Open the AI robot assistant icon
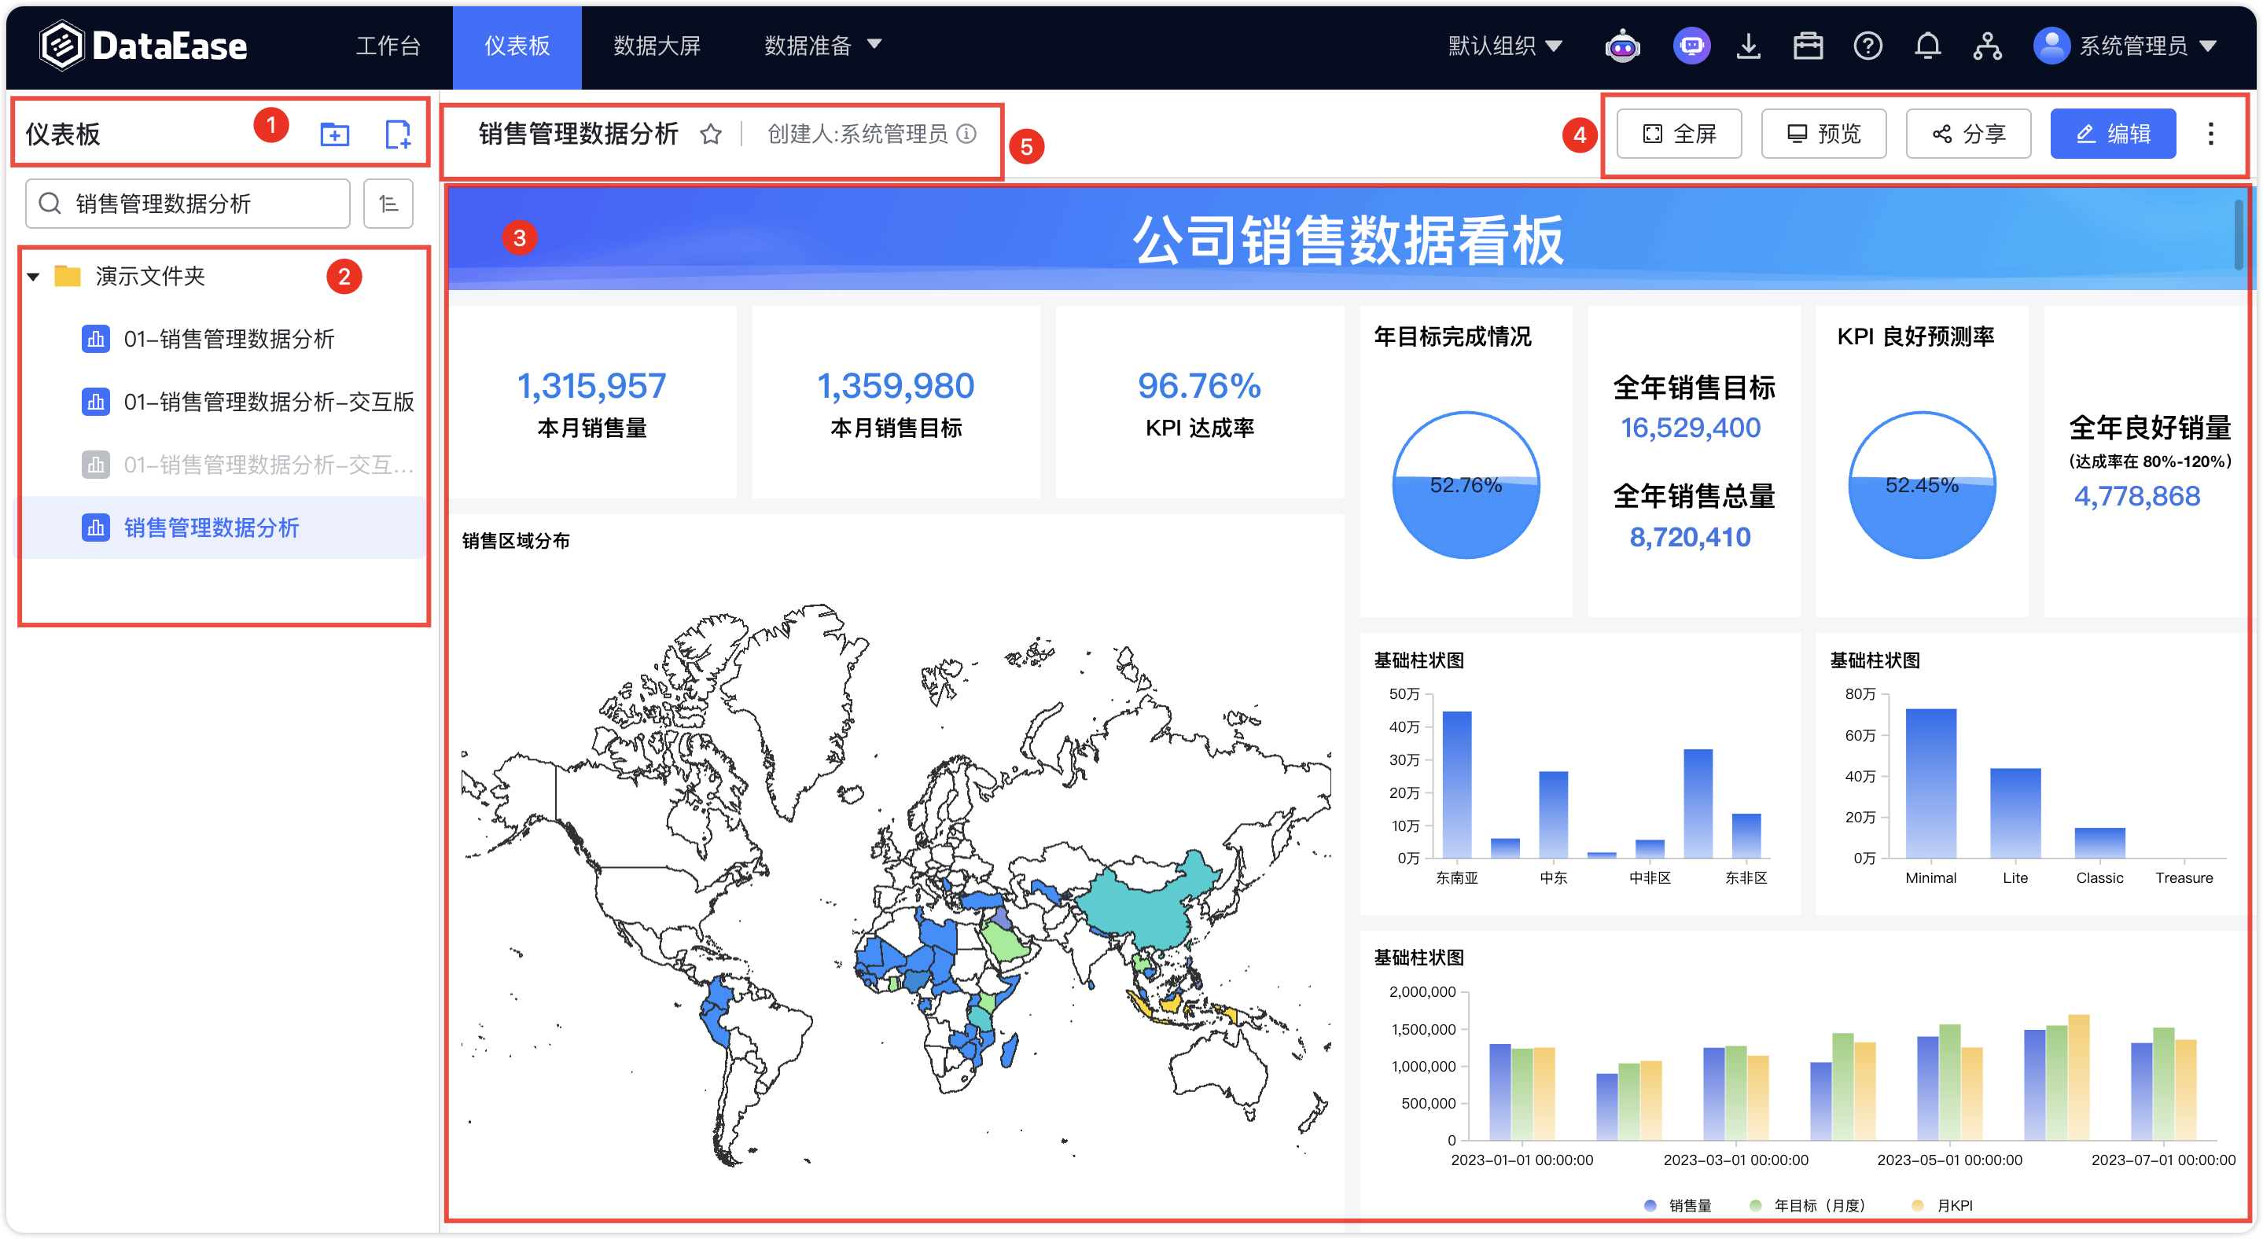The image size is (2263, 1239). (x=1621, y=46)
